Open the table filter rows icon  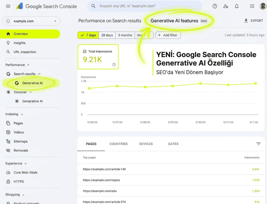tap(258, 144)
